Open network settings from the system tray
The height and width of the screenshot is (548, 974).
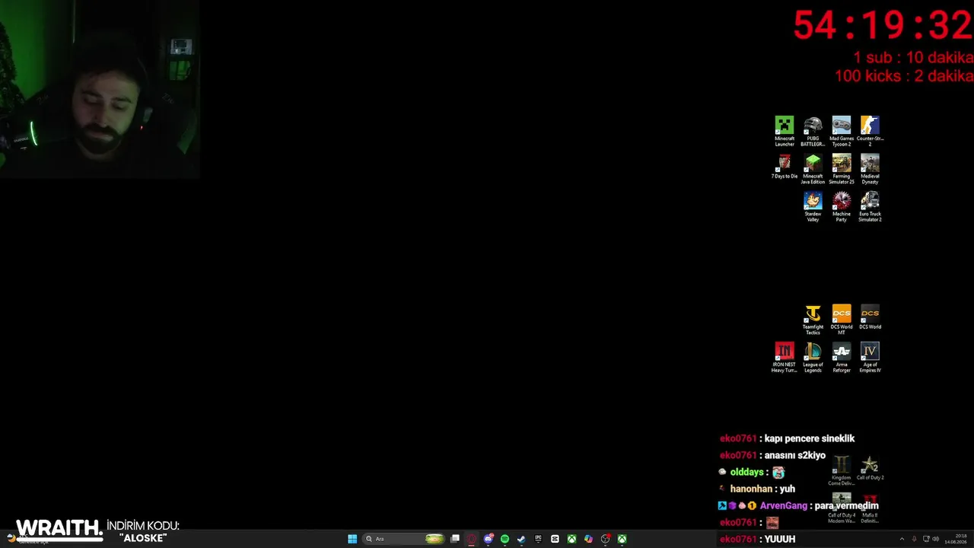point(925,539)
